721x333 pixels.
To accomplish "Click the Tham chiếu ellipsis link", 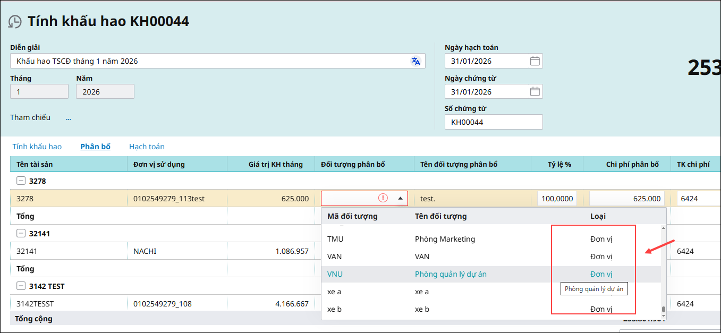I will coord(69,118).
